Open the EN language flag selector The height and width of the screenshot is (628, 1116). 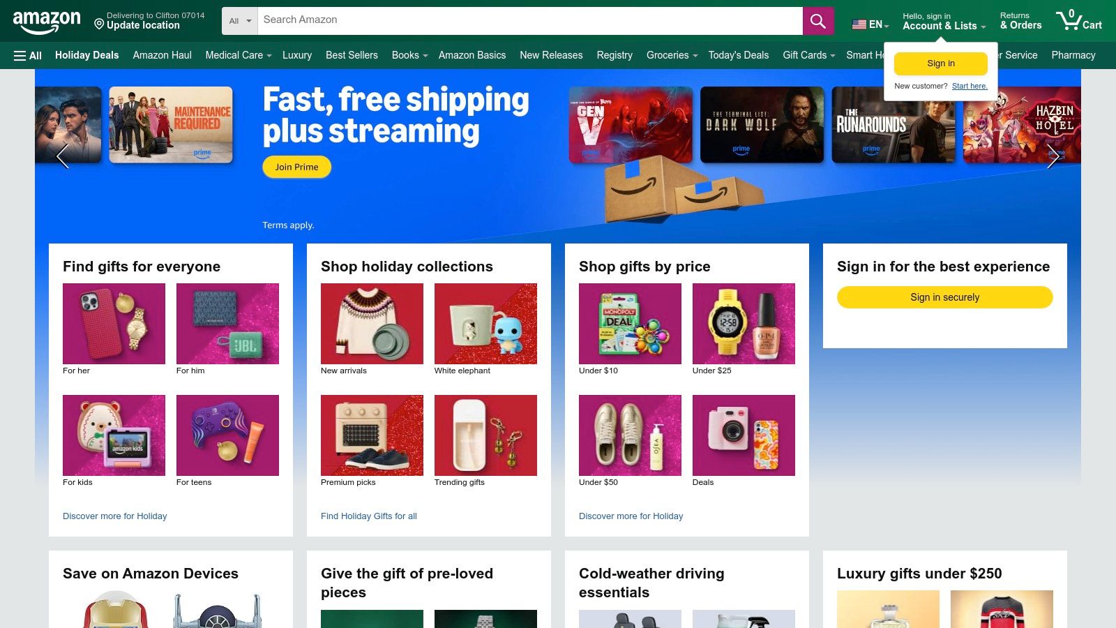870,24
